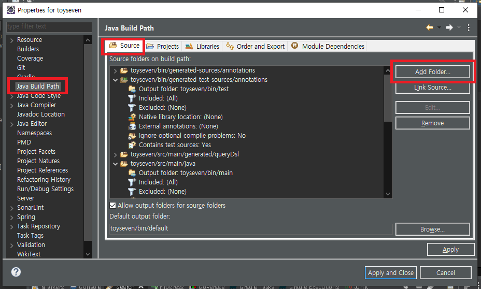The height and width of the screenshot is (289, 481).
Task: Expand the Spring category
Action: click(x=11, y=218)
